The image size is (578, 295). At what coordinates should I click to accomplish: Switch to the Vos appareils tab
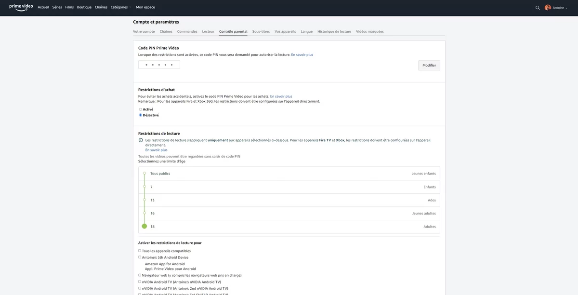pos(286,31)
